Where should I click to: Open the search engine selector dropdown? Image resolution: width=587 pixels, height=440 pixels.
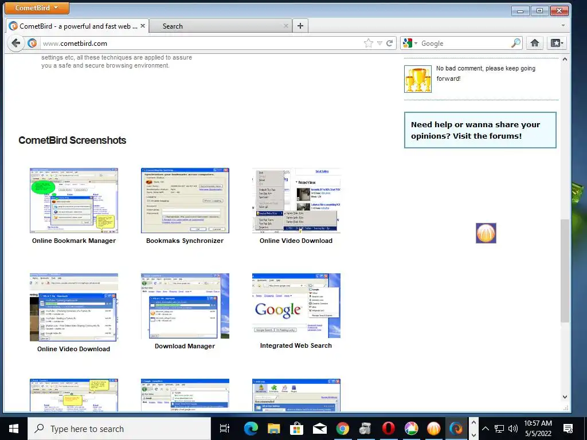(x=410, y=44)
